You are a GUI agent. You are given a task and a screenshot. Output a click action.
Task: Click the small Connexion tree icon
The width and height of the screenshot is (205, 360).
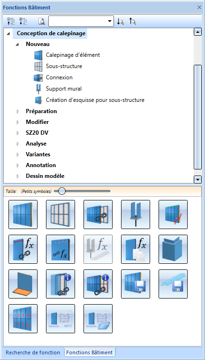[38, 77]
